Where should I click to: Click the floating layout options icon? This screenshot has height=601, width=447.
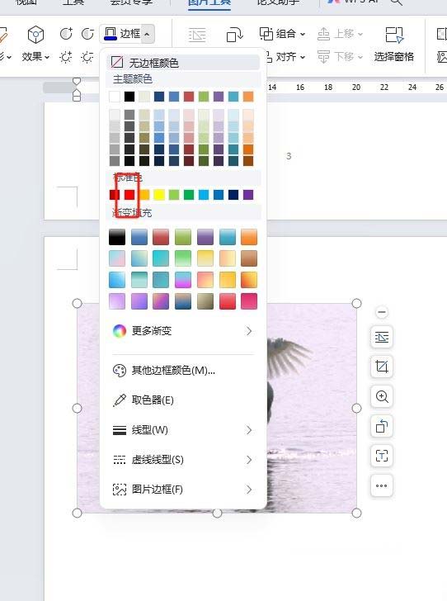382,338
